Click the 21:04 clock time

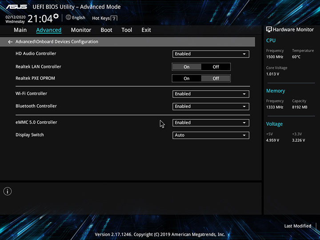[x=40, y=19]
